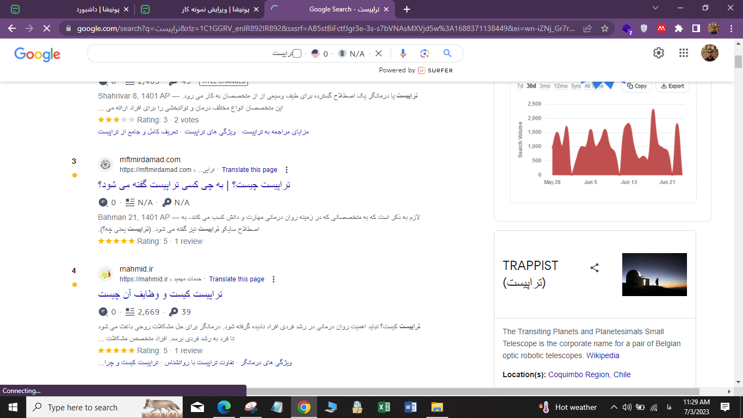Open File Explorer from taskbar

click(437, 407)
